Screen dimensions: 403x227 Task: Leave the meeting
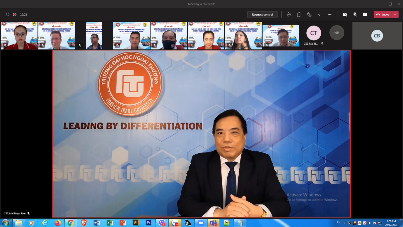click(x=383, y=14)
